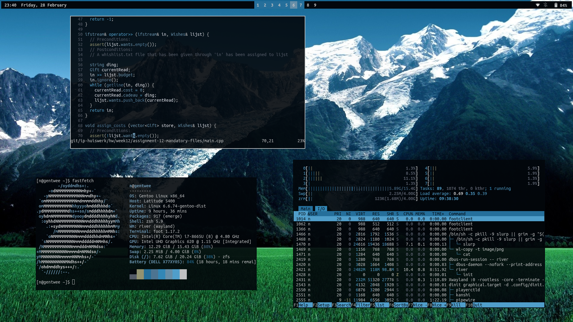This screenshot has height=322, width=573.
Task: Select htop row PID 2555 pipewire
Action: 419,300
